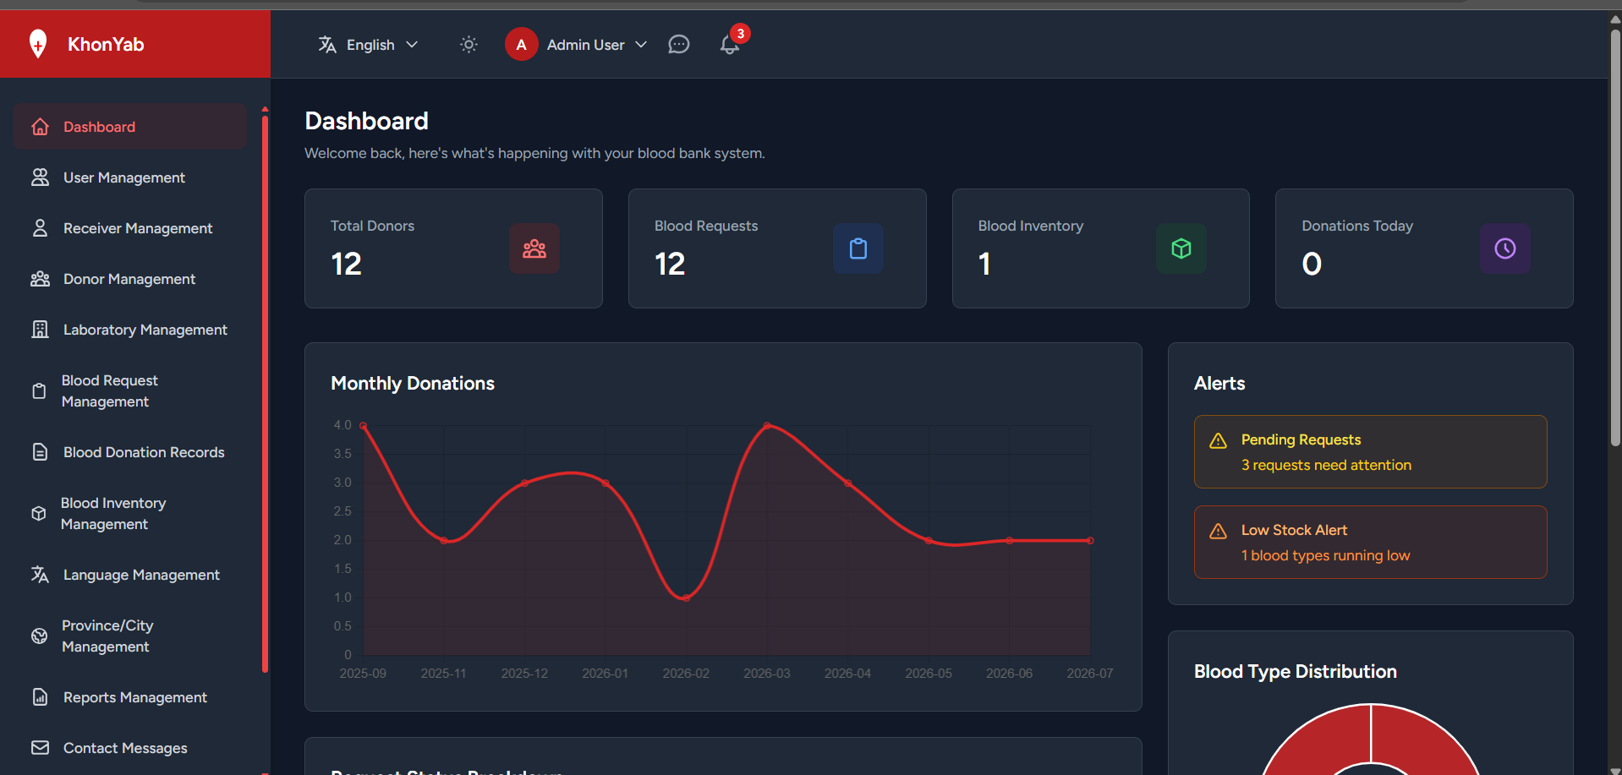The height and width of the screenshot is (775, 1622).
Task: Open the notifications bell icon
Action: point(729,45)
